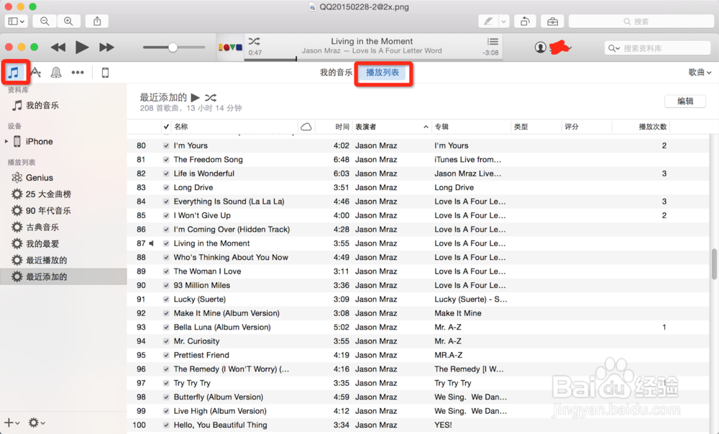Uncheck Lucky (Suerte) checkbox
This screenshot has height=434, width=719.
[166, 299]
